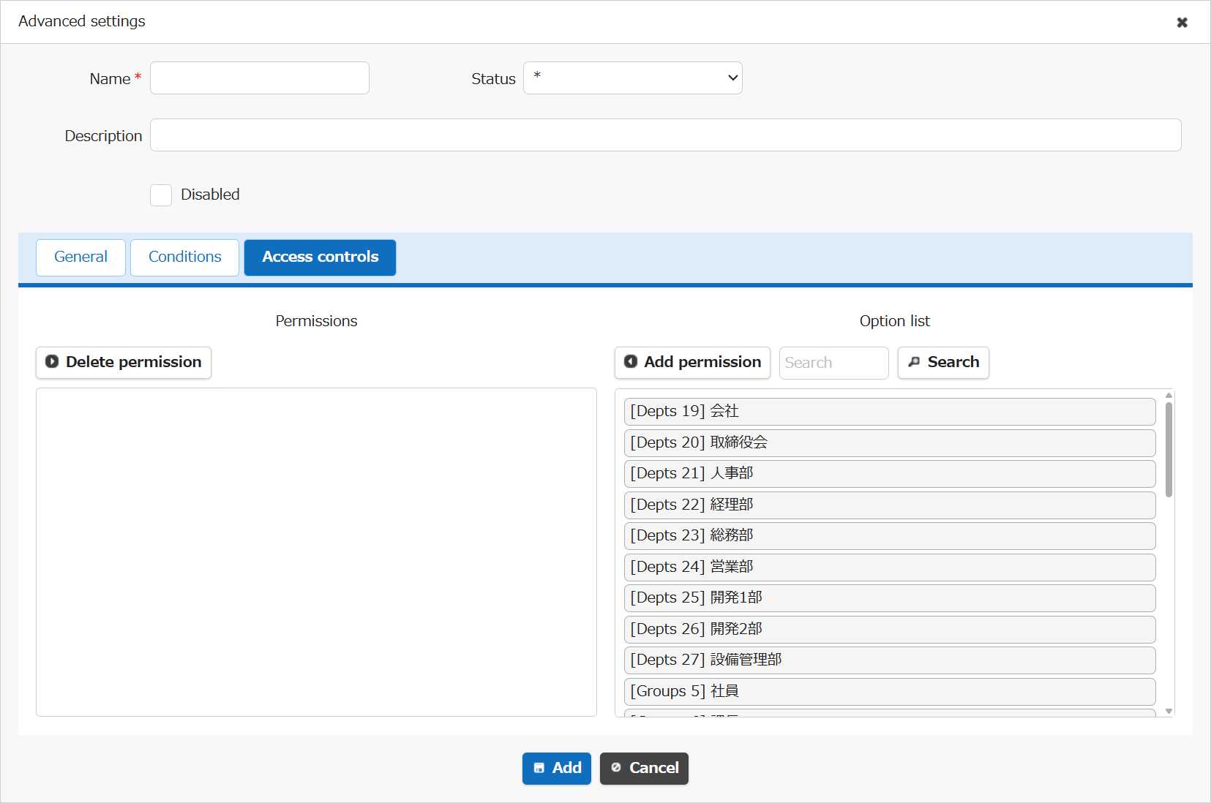Click the option list Search box
This screenshot has height=803, width=1211.
pyautogui.click(x=834, y=363)
